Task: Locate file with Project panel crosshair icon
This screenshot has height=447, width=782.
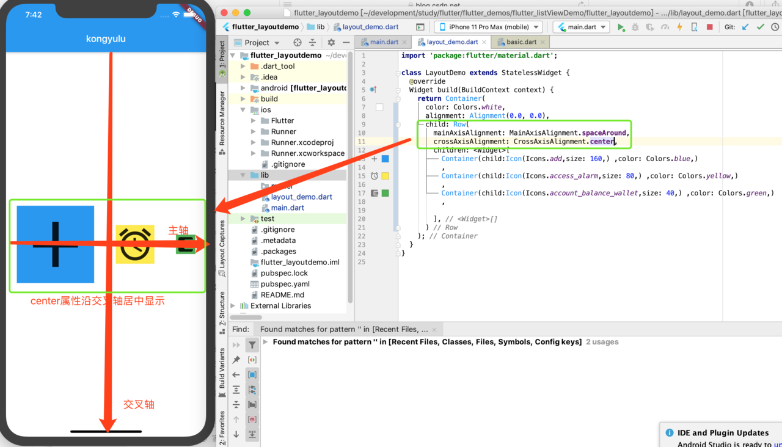Action: (298, 43)
